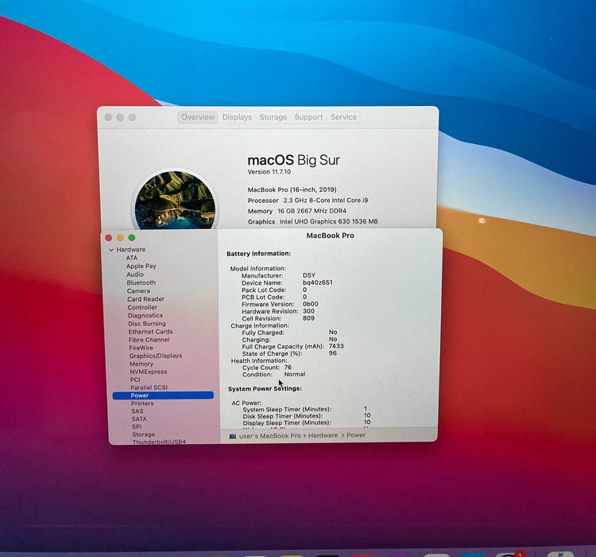Minimize System Information with the yellow button
596x557 pixels.
120,238
